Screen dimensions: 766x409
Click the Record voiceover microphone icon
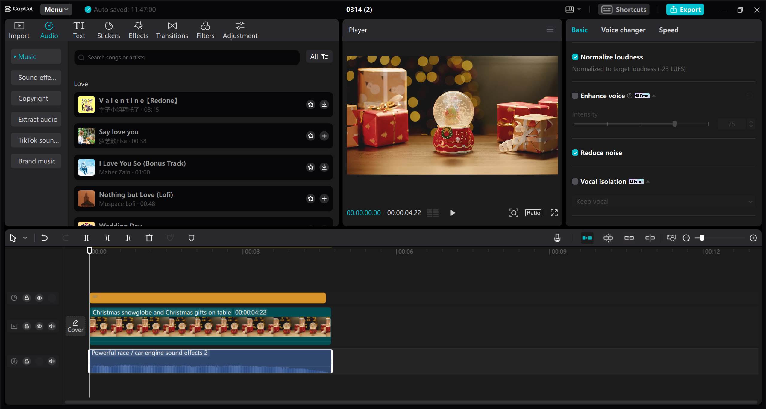557,238
